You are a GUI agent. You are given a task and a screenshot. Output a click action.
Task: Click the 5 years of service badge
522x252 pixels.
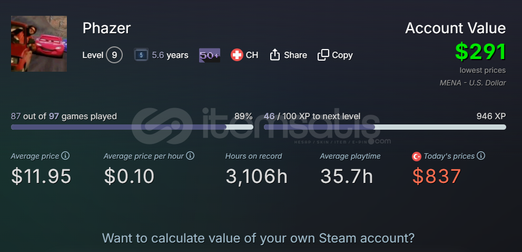click(141, 55)
